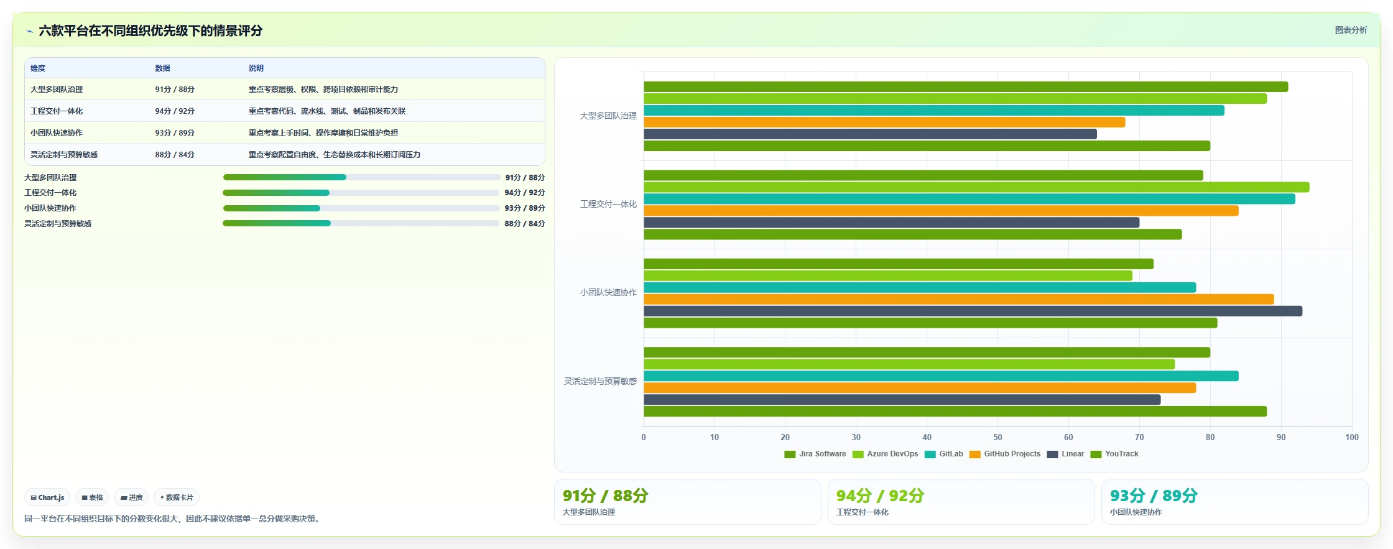The height and width of the screenshot is (549, 1393).
Task: Open the 工程交付一体化 94分 / 92分 stat card
Action: [961, 502]
